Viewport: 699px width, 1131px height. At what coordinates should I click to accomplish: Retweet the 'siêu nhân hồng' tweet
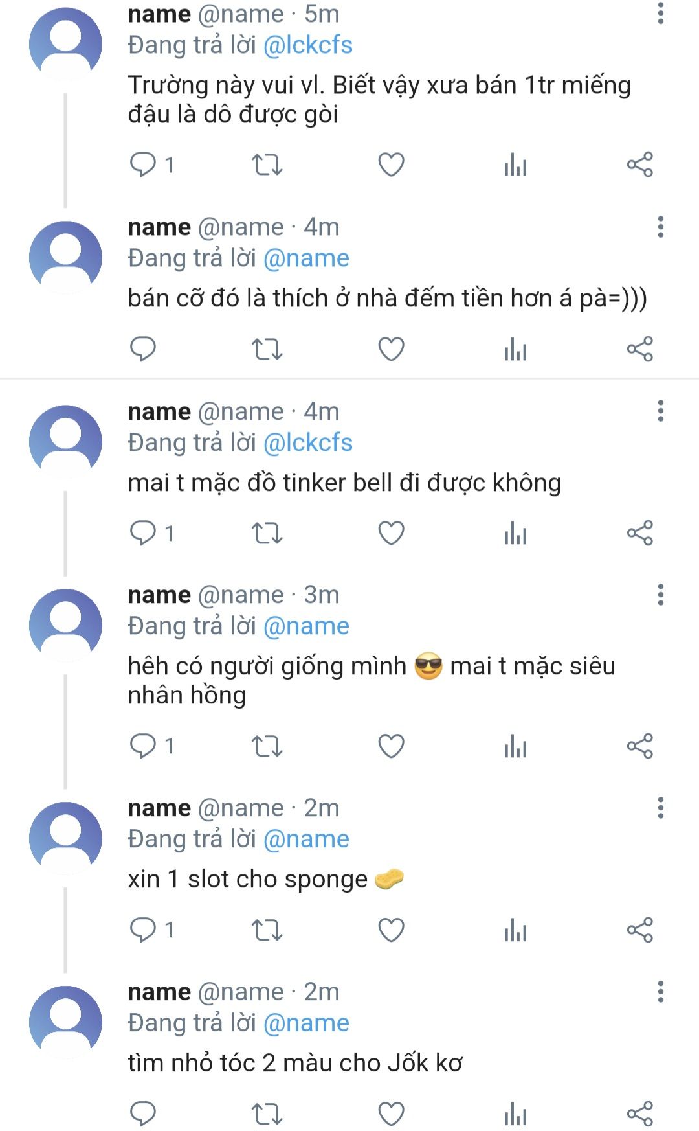point(267,746)
